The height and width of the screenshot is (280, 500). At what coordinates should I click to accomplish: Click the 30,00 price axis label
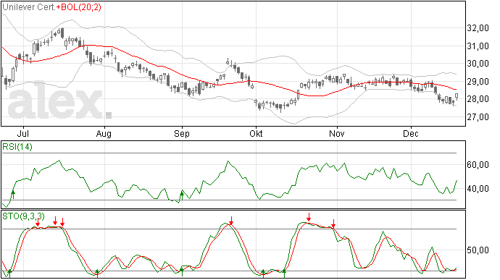tap(478, 64)
